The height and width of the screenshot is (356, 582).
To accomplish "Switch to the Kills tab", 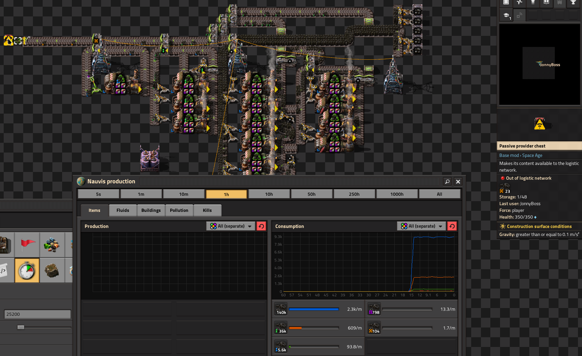I will click(208, 211).
